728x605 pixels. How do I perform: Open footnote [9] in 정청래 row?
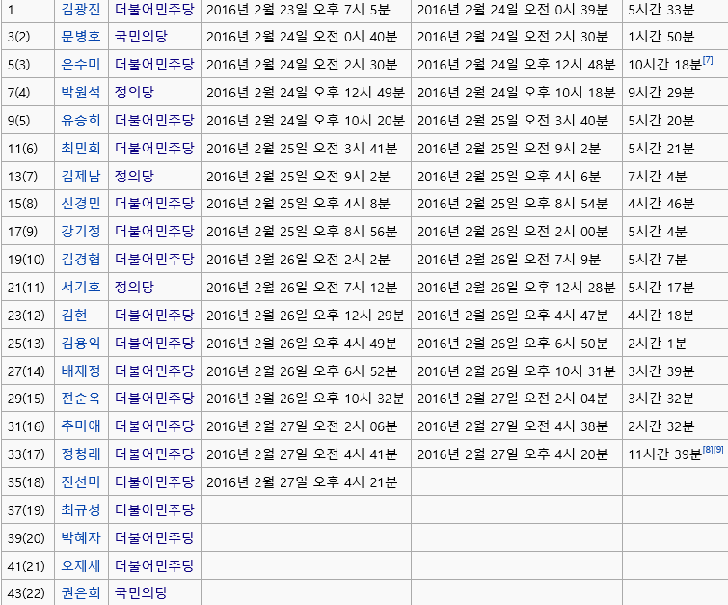pos(718,450)
